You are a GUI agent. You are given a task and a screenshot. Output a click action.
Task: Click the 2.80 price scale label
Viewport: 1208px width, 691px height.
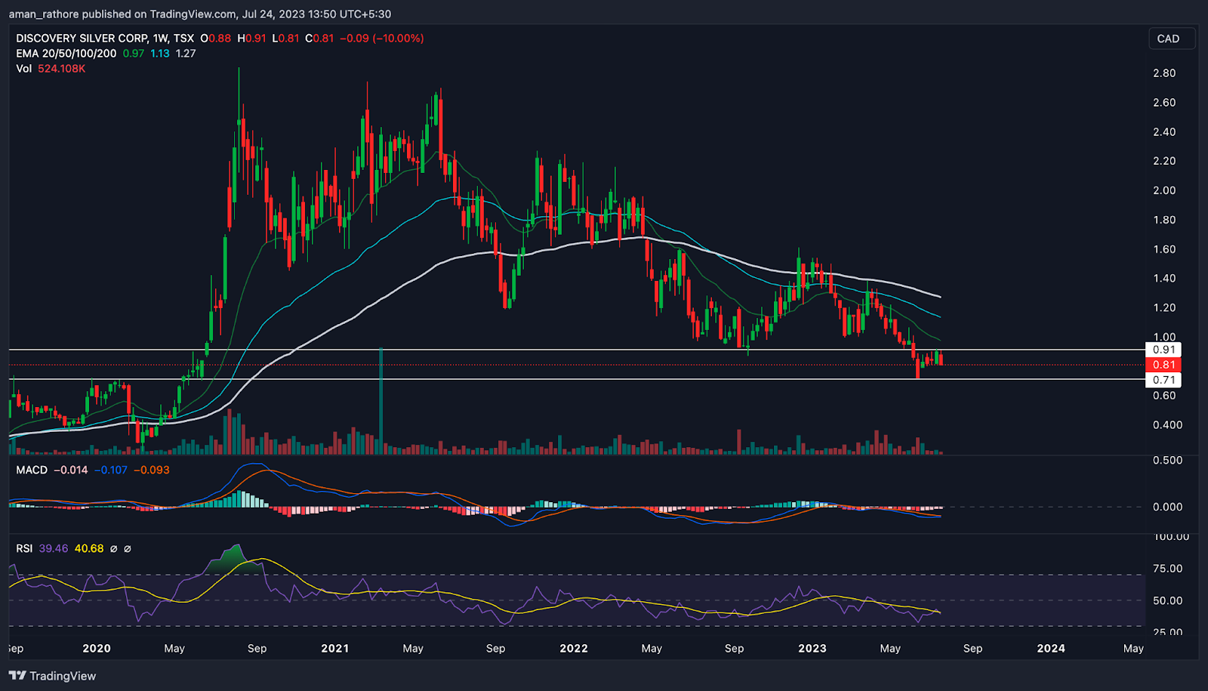pos(1164,73)
